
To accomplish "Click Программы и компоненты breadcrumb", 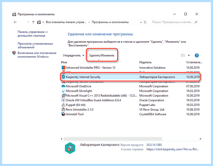I will coord(110,22).
